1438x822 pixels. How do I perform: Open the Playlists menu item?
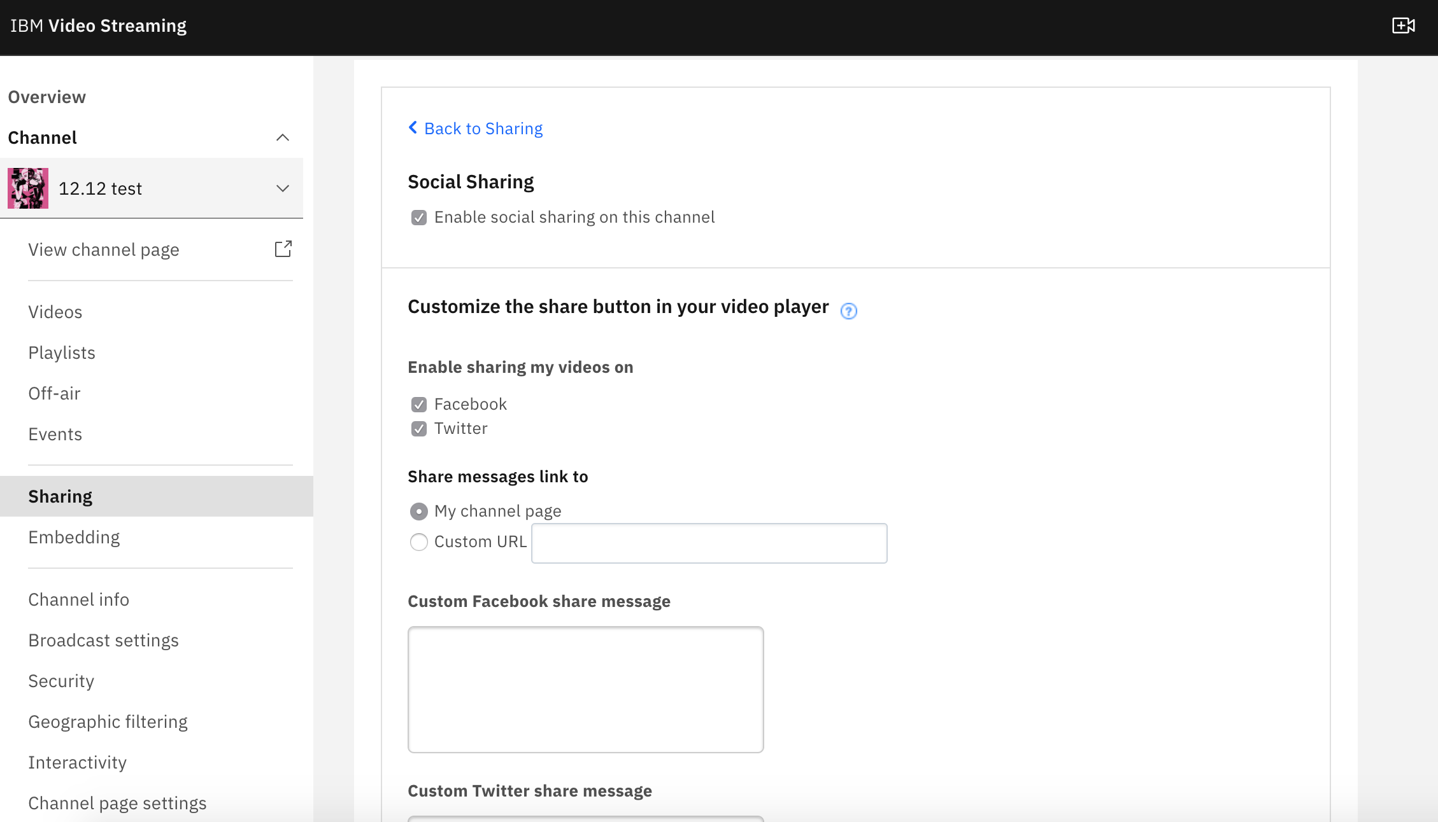point(62,352)
